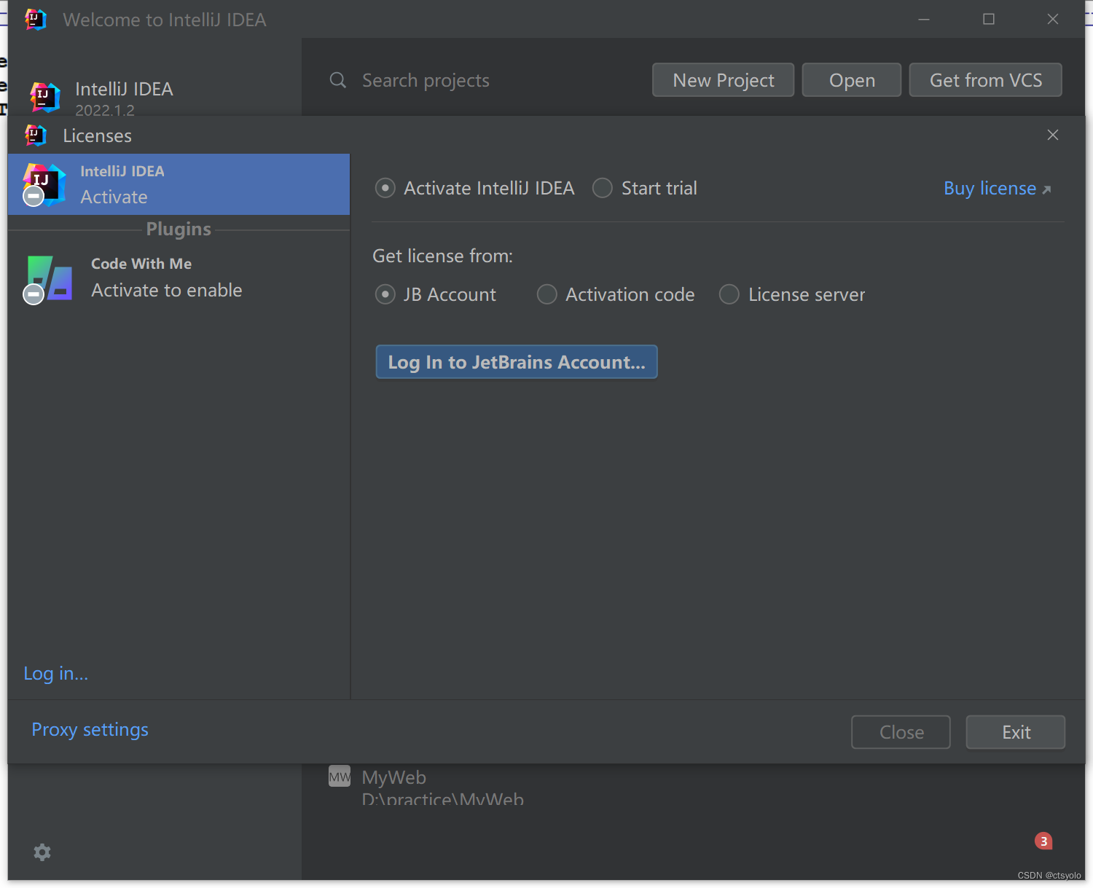This screenshot has width=1093, height=888.
Task: Click the Exit button
Action: [1016, 732]
